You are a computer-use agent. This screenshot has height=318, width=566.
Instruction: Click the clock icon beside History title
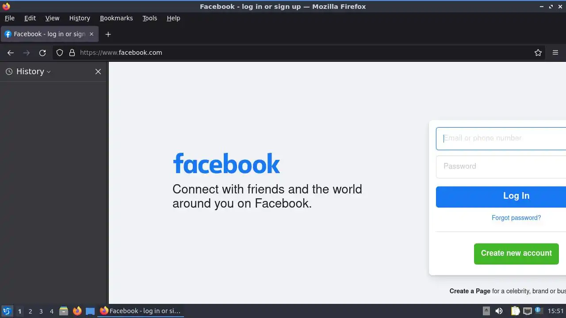[x=9, y=72]
